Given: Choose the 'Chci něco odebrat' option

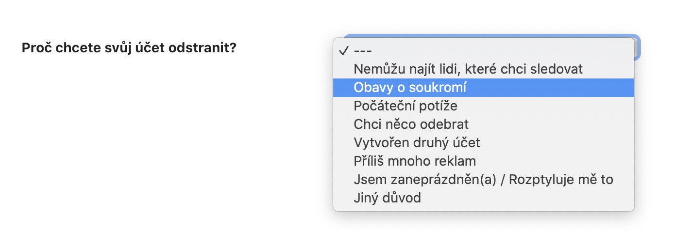Looking at the screenshot, I should tap(411, 124).
